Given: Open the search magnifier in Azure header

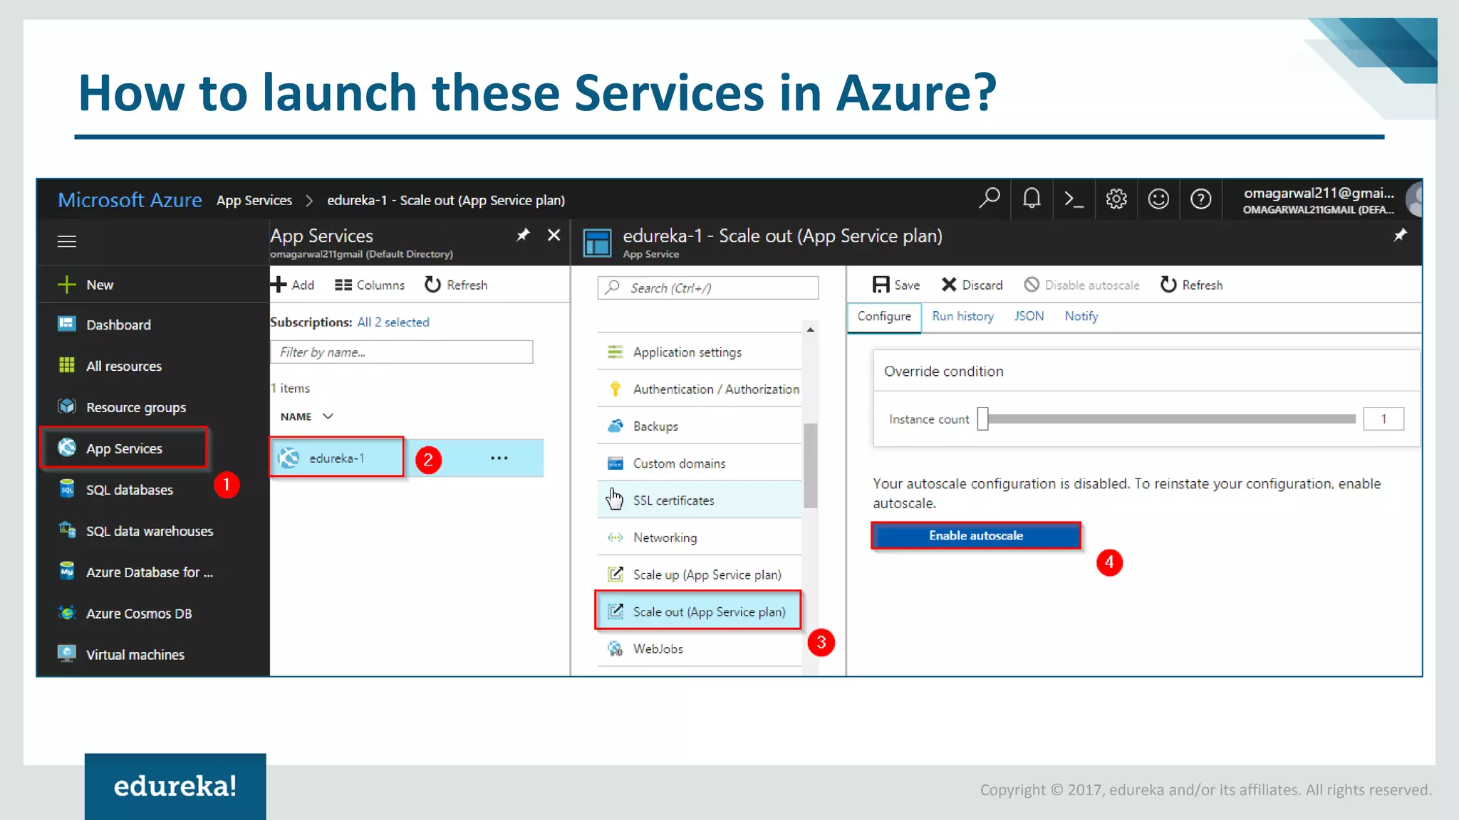Looking at the screenshot, I should [x=989, y=199].
